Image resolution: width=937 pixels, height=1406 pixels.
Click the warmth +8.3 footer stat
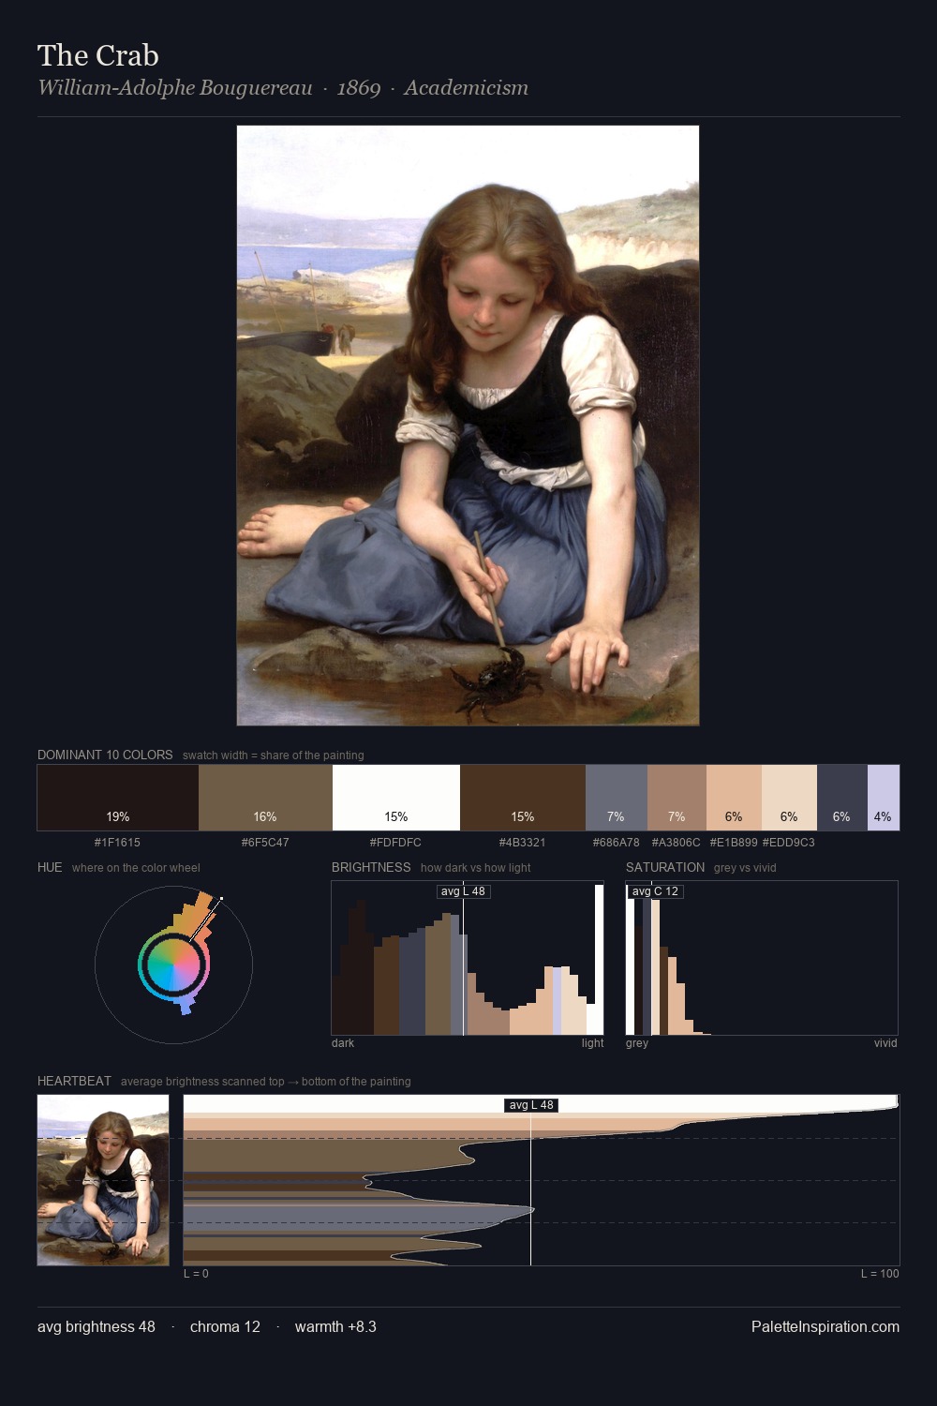click(x=335, y=1326)
